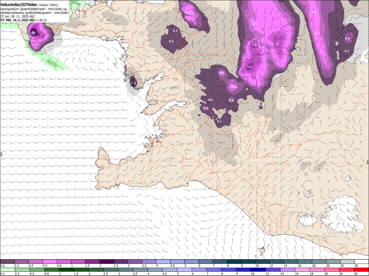Click the 'Veðurstofan/IS750dev' title text
The image size is (369, 276).
pos(18,5)
